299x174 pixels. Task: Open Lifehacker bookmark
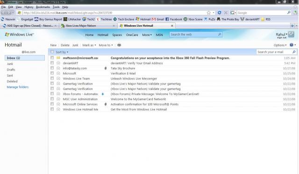pyautogui.click(x=72, y=19)
